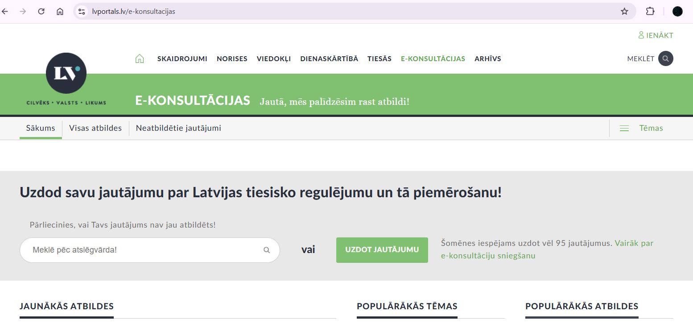Select the Neatbildētie jautājumi tab

click(178, 129)
